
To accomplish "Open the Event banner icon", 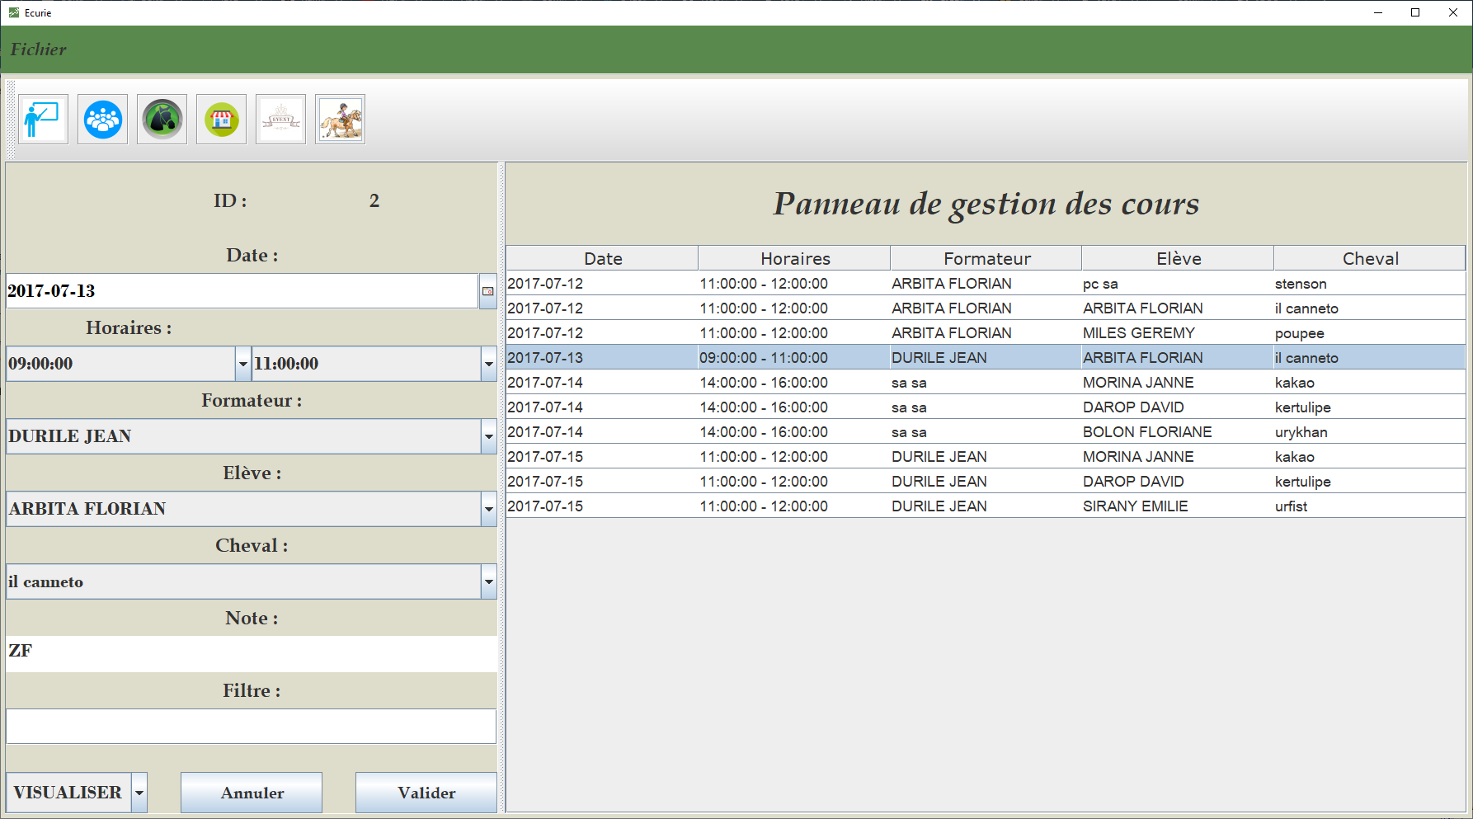I will [x=280, y=120].
